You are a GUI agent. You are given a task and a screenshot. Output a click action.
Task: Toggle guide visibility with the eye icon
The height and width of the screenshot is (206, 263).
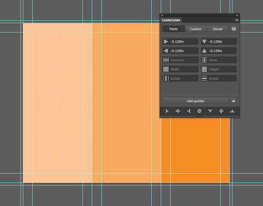click(x=234, y=29)
